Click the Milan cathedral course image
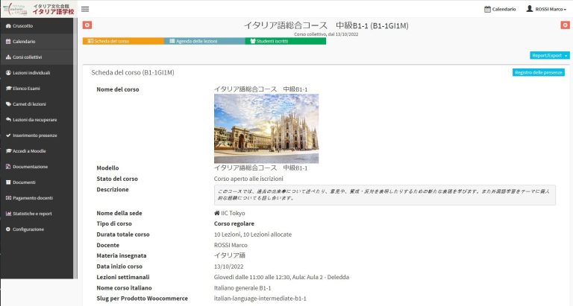 [x=266, y=128]
